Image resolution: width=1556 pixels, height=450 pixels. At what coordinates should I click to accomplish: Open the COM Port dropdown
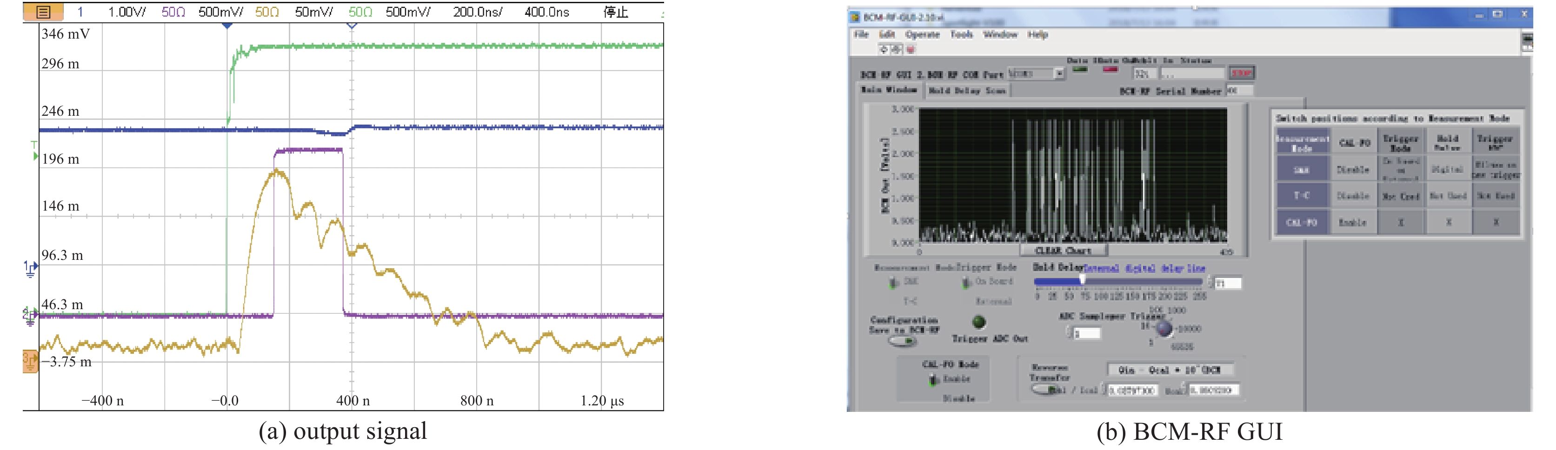point(1059,74)
